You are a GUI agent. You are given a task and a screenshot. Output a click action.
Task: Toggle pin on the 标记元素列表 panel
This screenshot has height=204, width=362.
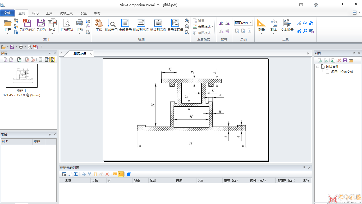[304, 167]
